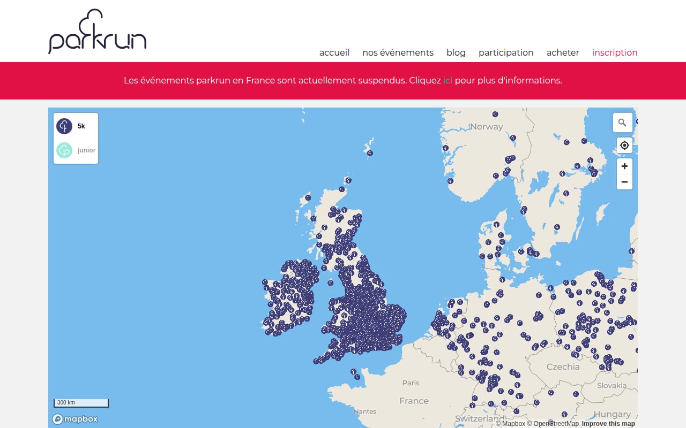The image size is (686, 428).
Task: Click 'ici' link in the red banner
Action: click(448, 81)
